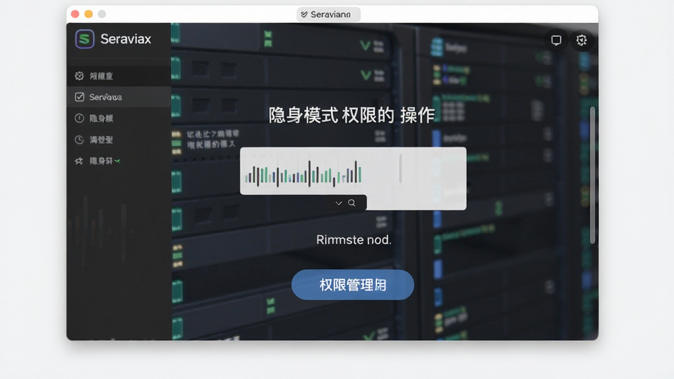Open the Seraviano title dropdown in title bar

(x=328, y=14)
